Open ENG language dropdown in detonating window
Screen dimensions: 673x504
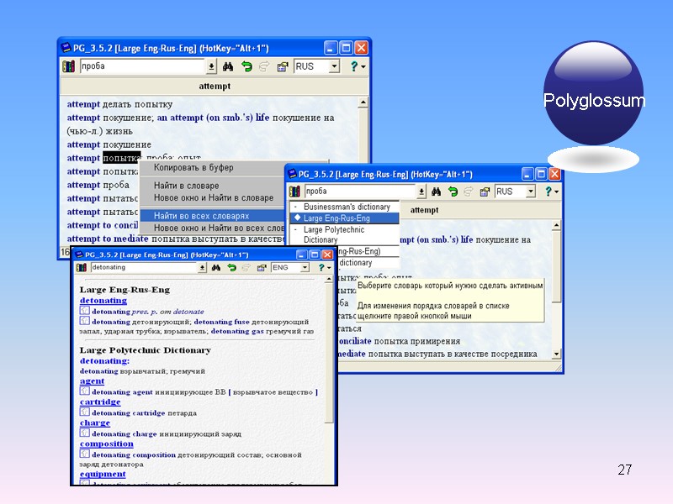click(305, 267)
